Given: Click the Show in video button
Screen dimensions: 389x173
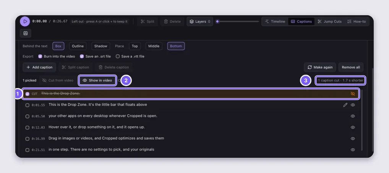Looking at the screenshot, I should (97, 80).
